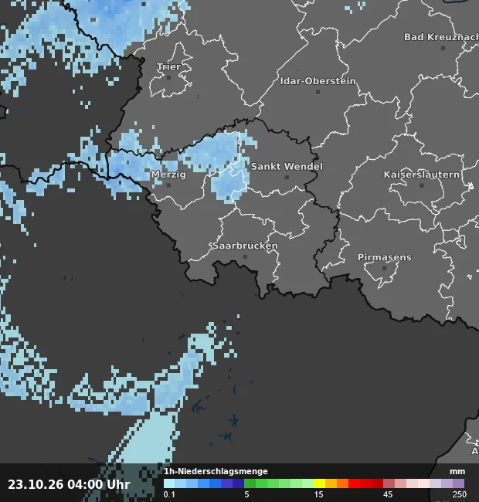Image resolution: width=479 pixels, height=502 pixels.
Task: Click the 5 legend value
Action: pos(246,494)
